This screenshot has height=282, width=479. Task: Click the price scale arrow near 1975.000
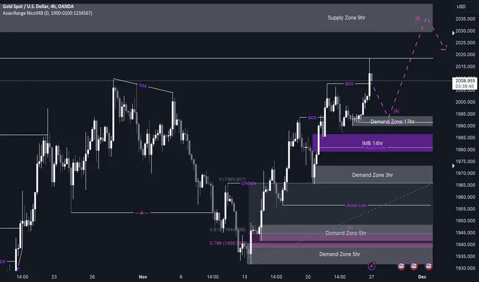[453, 166]
